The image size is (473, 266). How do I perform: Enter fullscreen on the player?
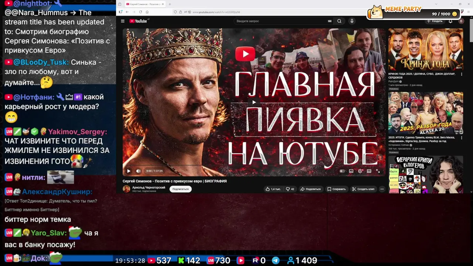coord(378,171)
